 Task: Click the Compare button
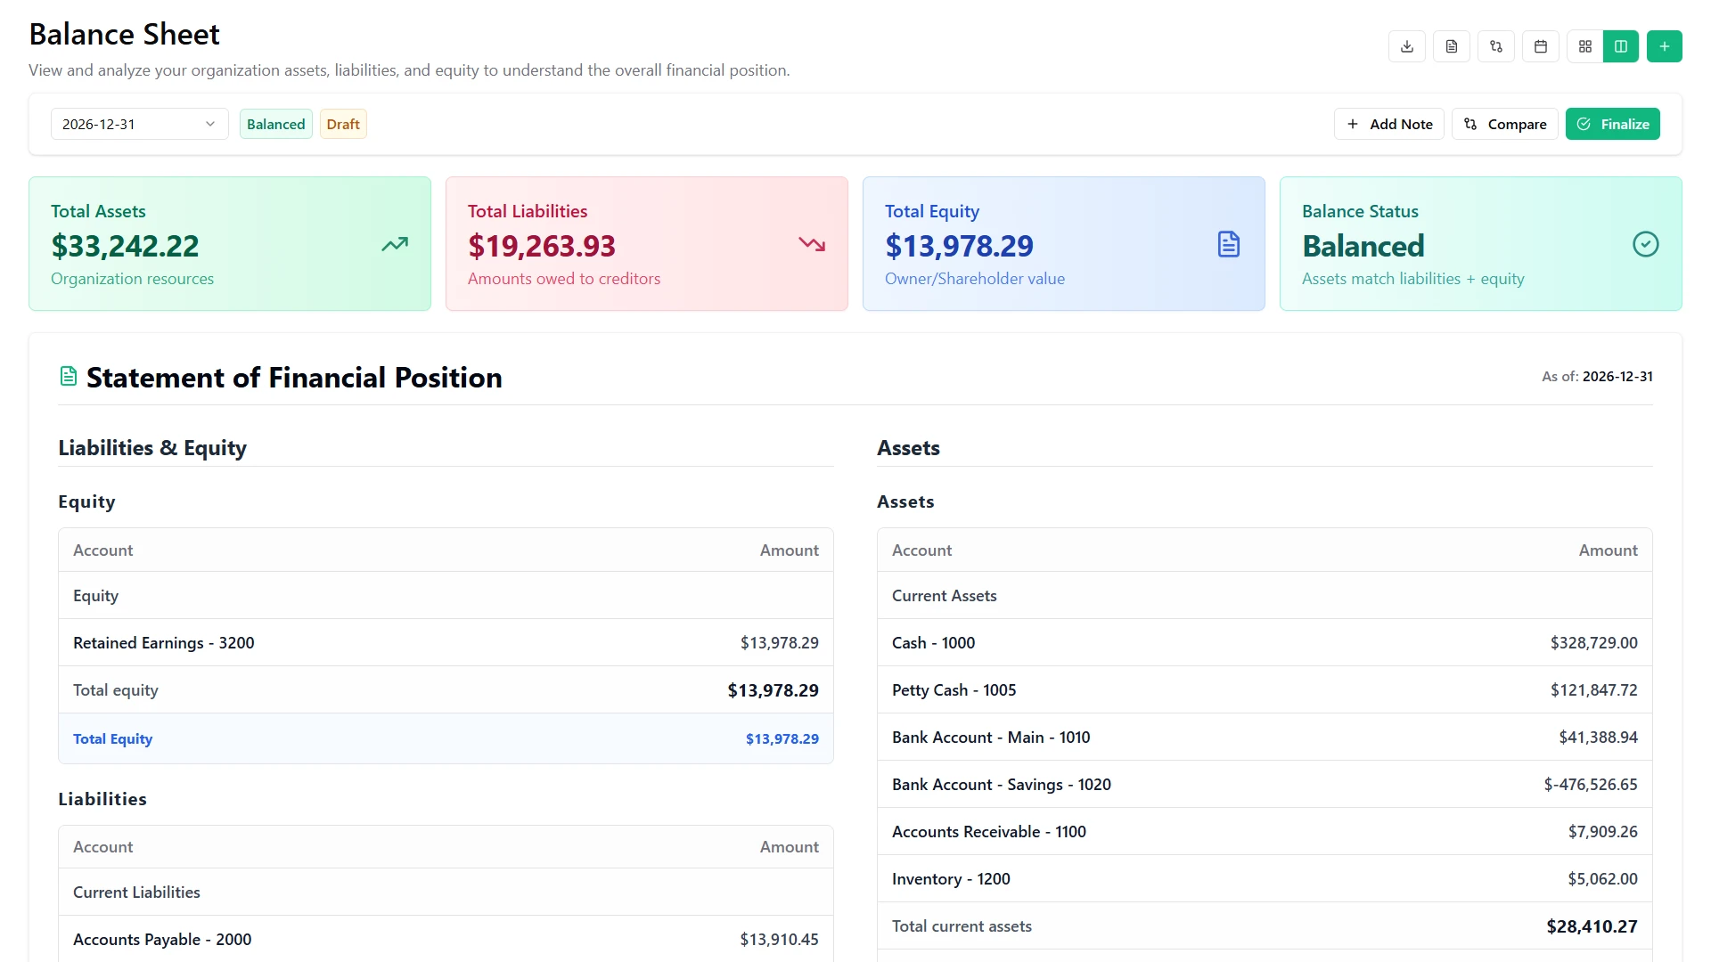point(1505,124)
